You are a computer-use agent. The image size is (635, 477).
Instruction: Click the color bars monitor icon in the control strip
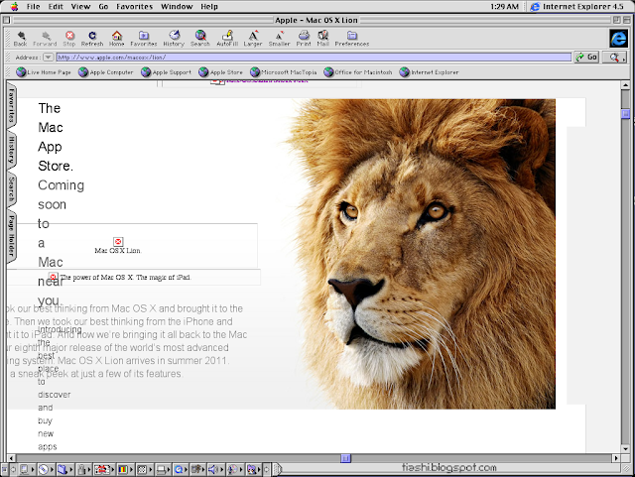123,469
